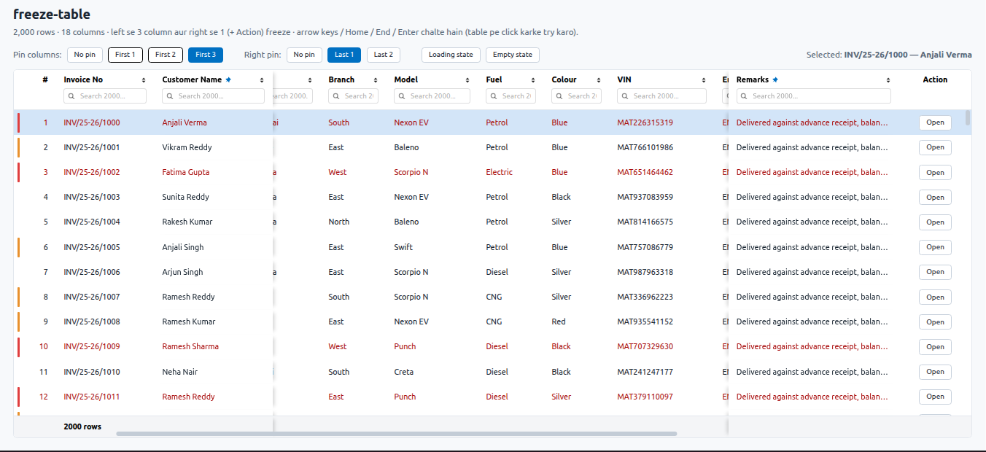Click VIN cell MAT766101986

[x=645, y=147]
